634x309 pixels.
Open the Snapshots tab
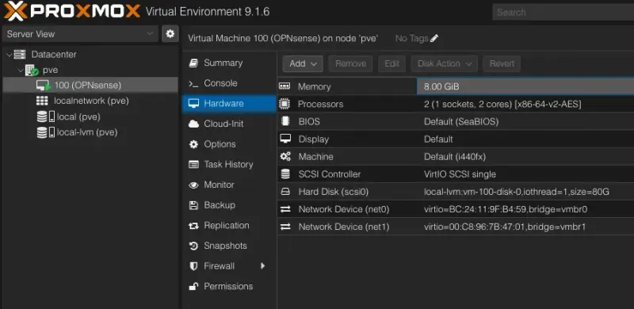(229, 246)
